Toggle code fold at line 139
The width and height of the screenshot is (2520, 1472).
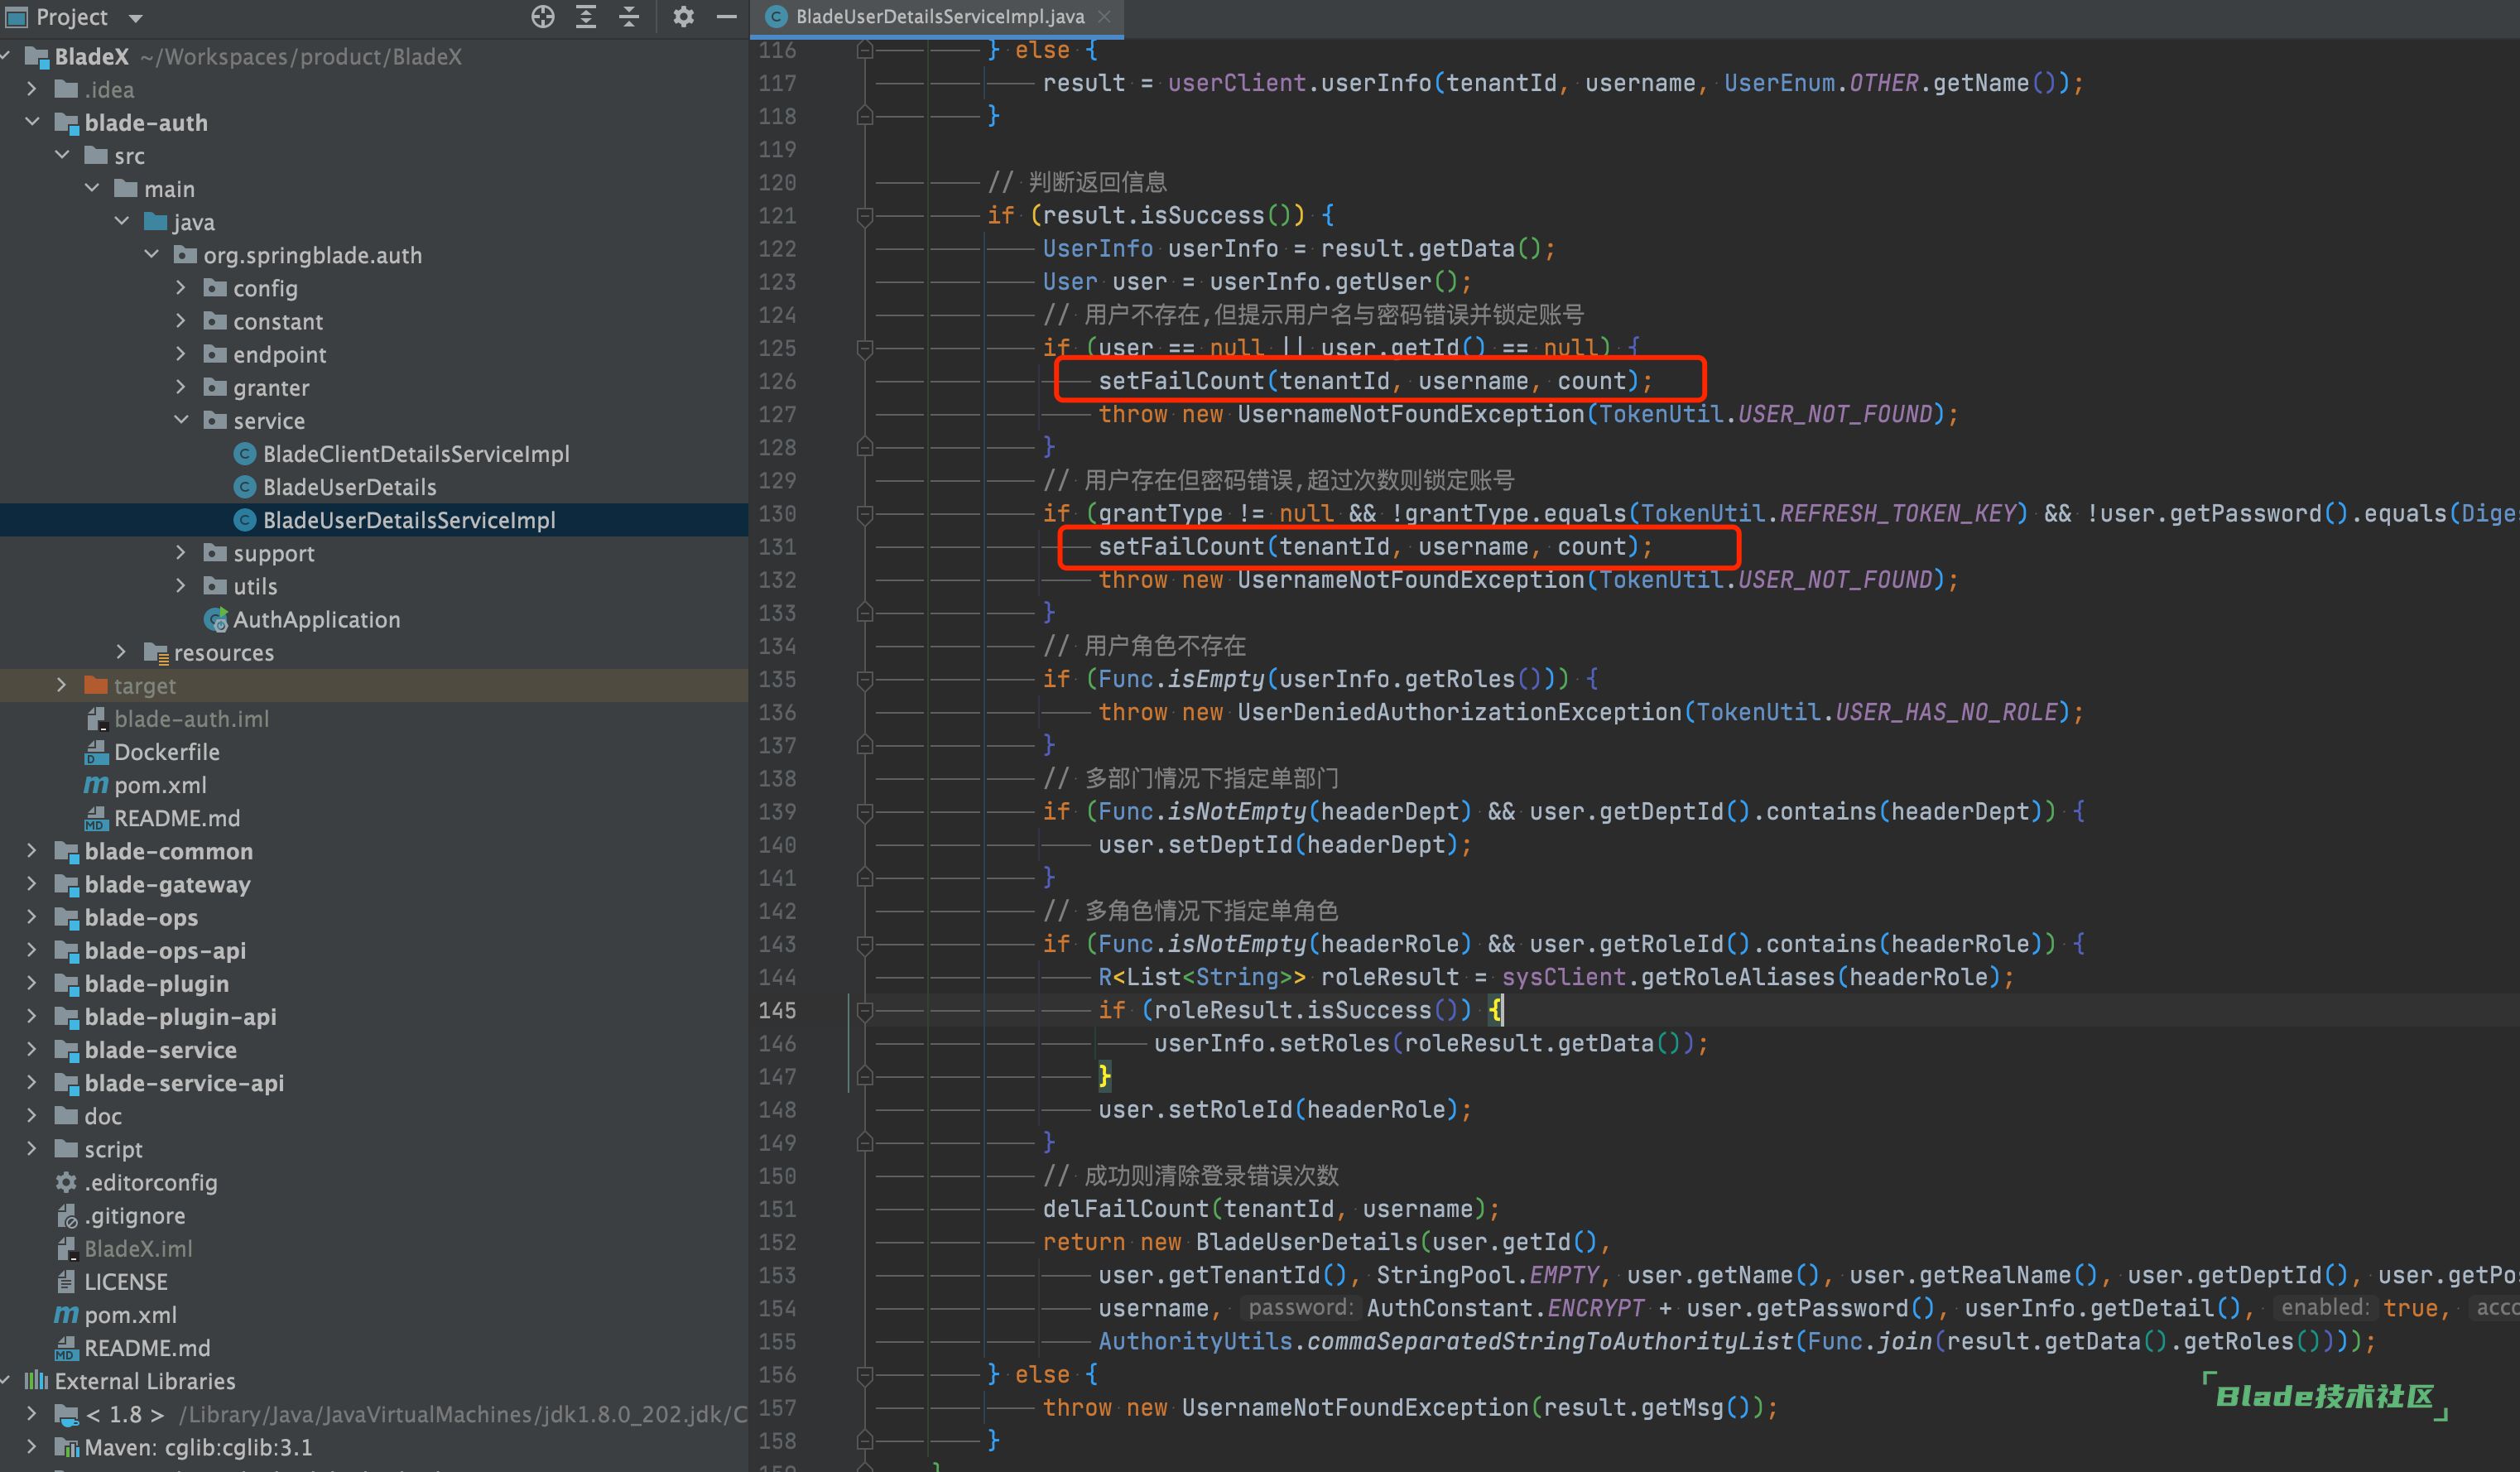(x=865, y=812)
